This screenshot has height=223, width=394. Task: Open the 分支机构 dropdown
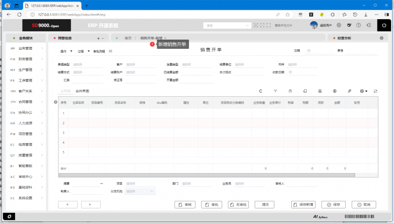point(141,191)
